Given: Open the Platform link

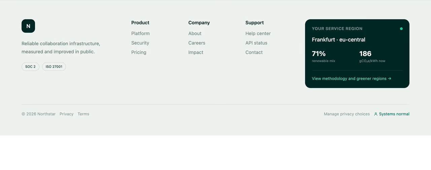Looking at the screenshot, I should [x=140, y=33].
